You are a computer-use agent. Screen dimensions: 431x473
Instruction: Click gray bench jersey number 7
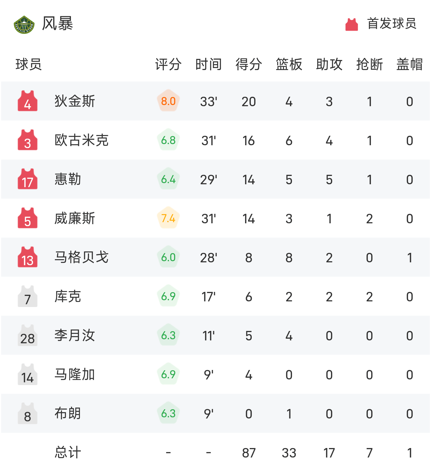(28, 296)
